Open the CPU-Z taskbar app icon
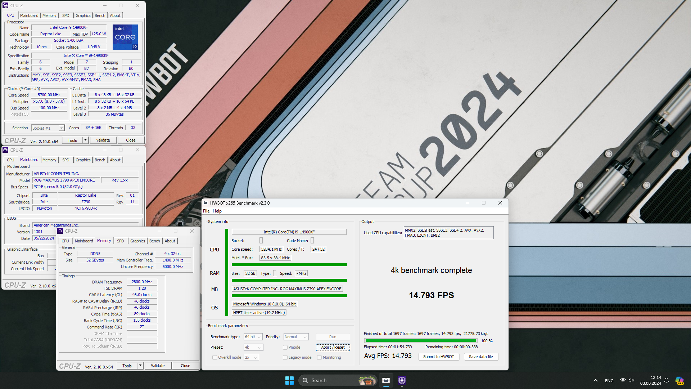 [402, 380]
